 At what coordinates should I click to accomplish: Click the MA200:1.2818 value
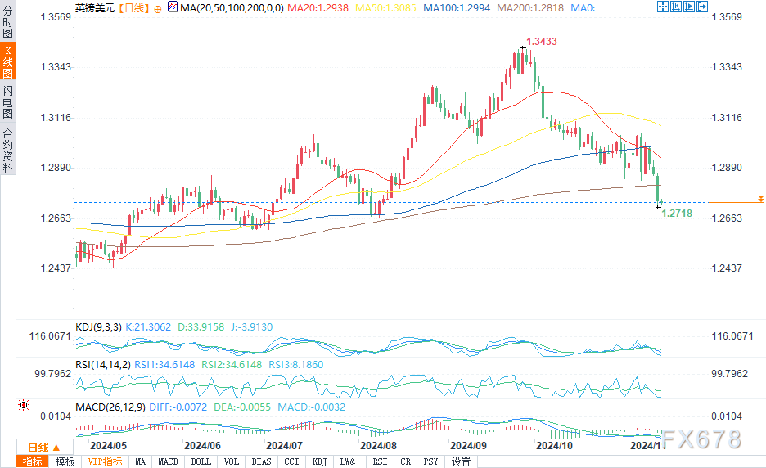tap(530, 8)
